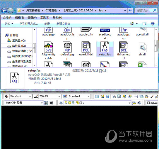Toggle layer 0 viewport freeze icon

click(73, 103)
